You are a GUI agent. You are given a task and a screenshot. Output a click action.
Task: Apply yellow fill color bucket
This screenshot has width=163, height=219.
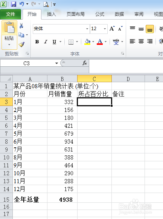click(88, 41)
